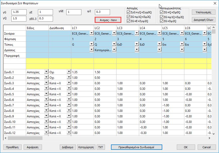
Task: Edit the γQ value field
Action: (x=19, y=19)
